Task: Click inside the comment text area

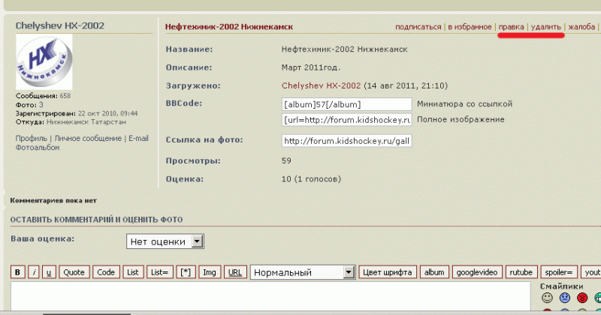Action: click(270, 296)
